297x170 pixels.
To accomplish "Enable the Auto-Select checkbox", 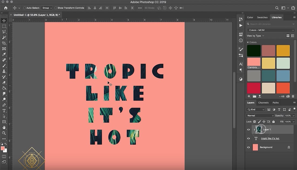I will tap(25, 8).
